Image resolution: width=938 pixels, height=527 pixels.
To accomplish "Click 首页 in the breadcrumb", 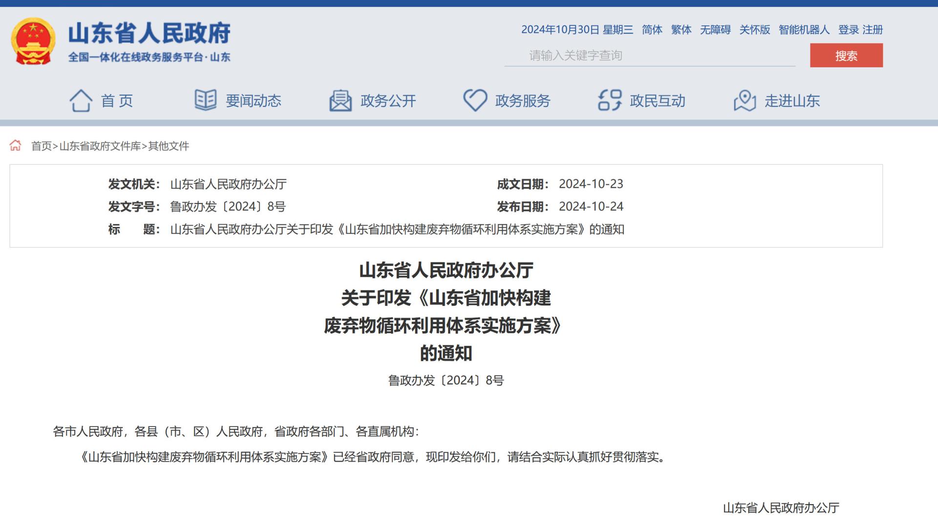I will point(42,146).
